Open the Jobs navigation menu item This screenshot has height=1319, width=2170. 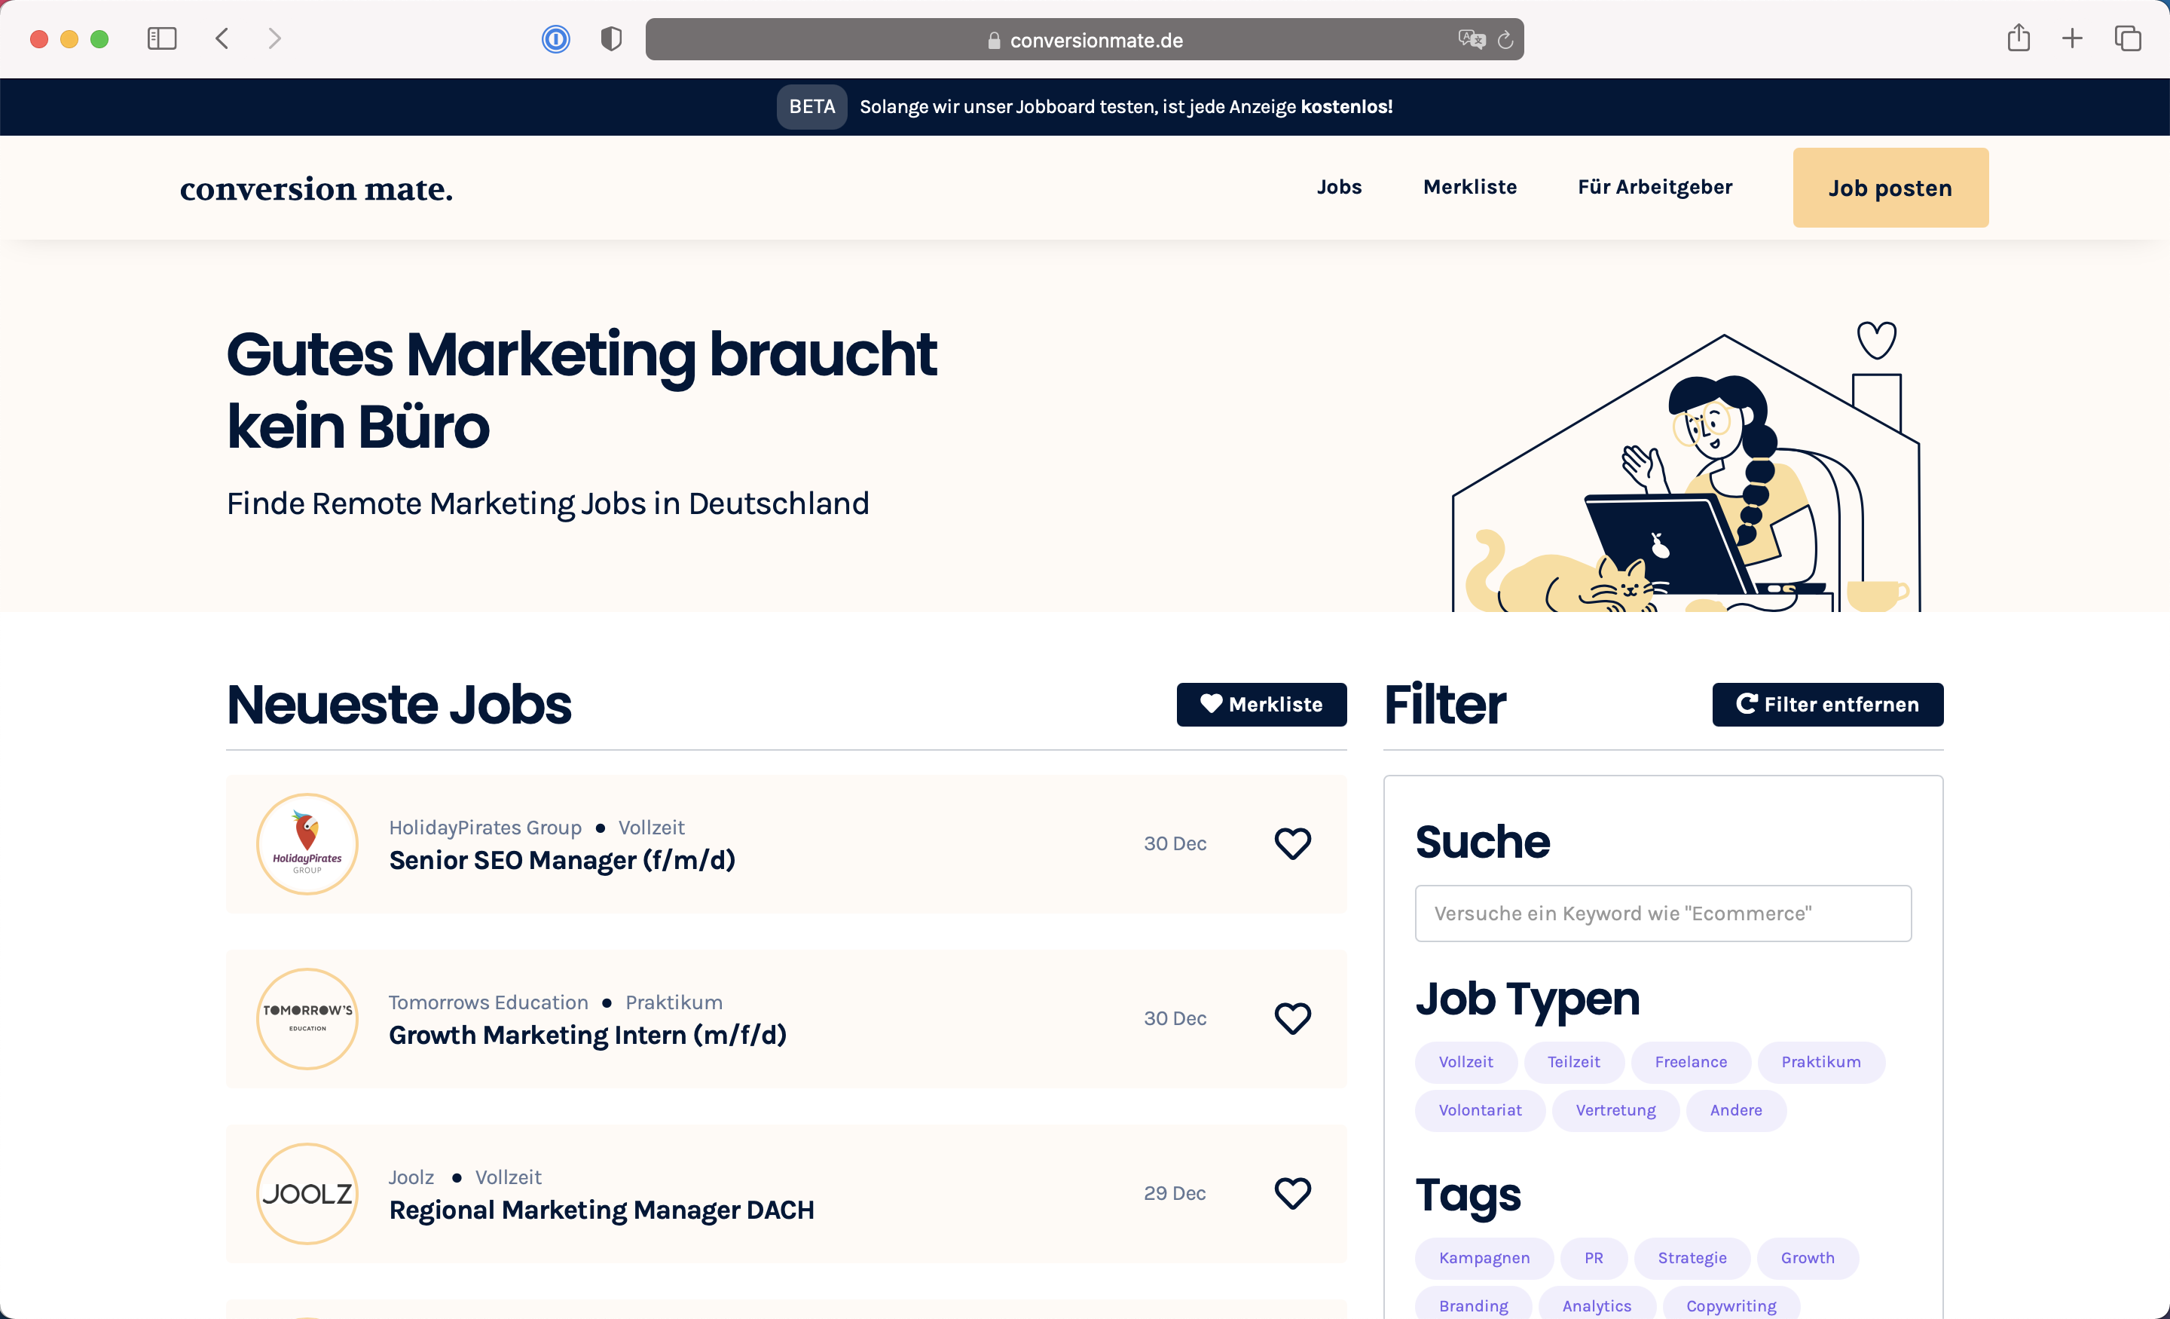(1339, 187)
